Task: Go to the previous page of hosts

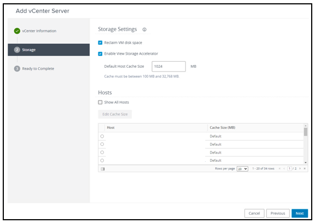Action: [284, 168]
